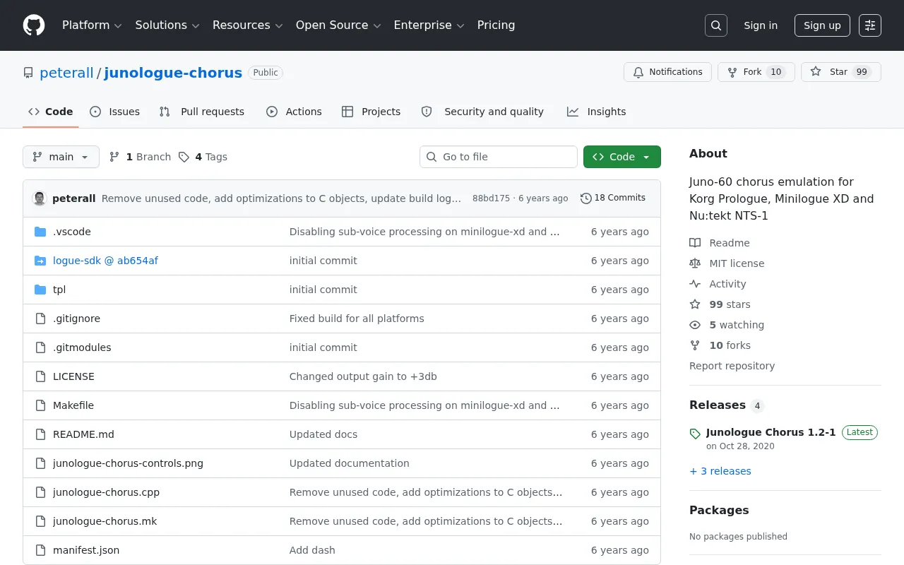
Task: Expand the Solutions menu
Action: (x=167, y=25)
